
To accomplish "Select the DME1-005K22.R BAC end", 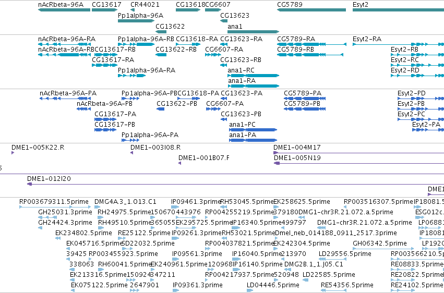I will tap(13, 153).
